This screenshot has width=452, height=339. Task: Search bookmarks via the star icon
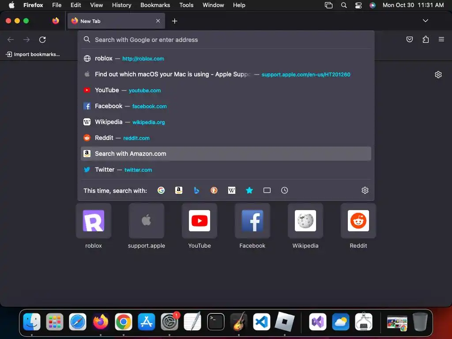point(249,190)
